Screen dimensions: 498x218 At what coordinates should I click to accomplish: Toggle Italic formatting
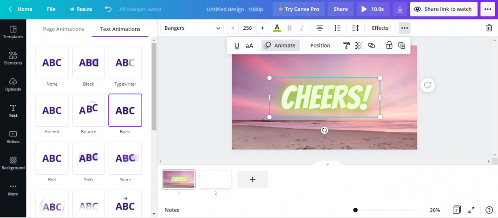(x=302, y=28)
